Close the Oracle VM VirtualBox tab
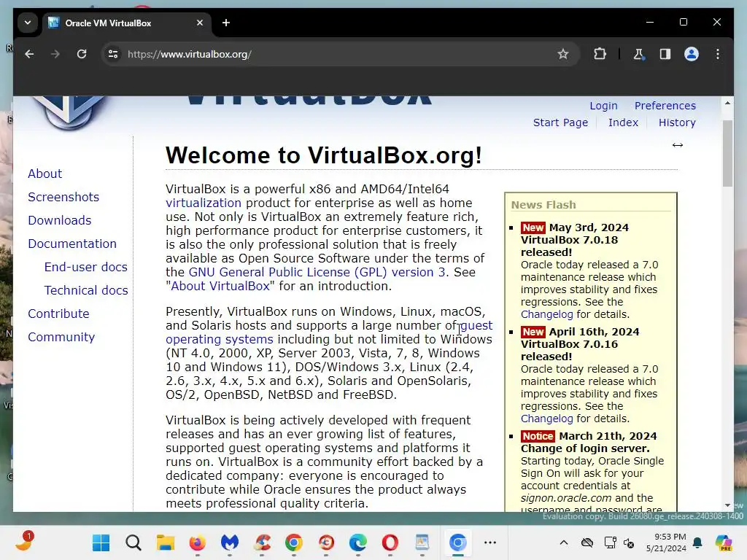 [200, 23]
